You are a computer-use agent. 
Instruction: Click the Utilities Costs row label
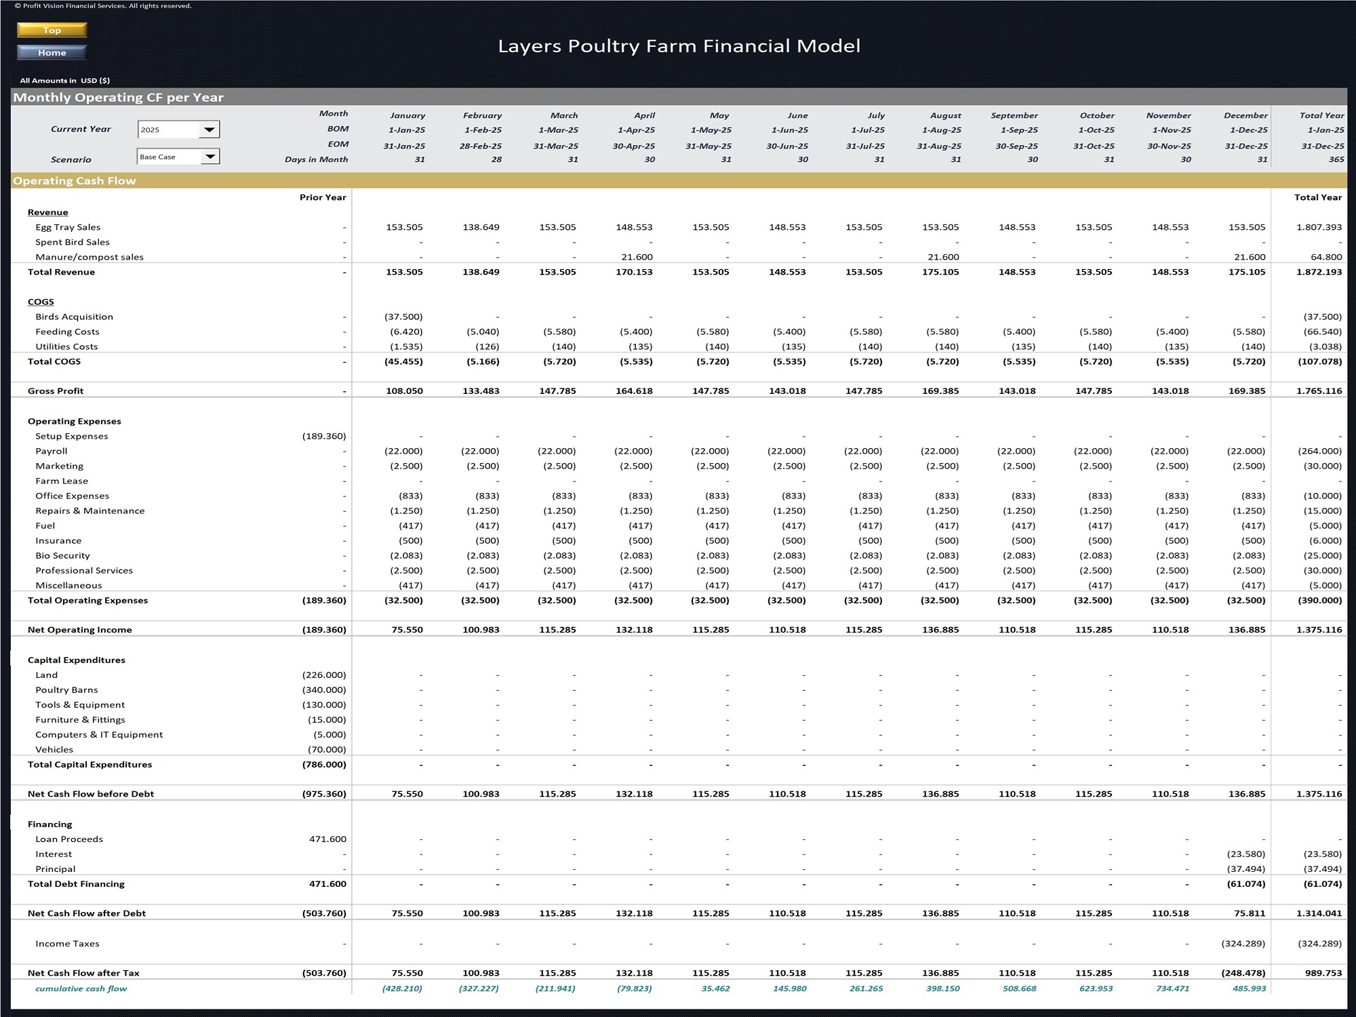66,346
